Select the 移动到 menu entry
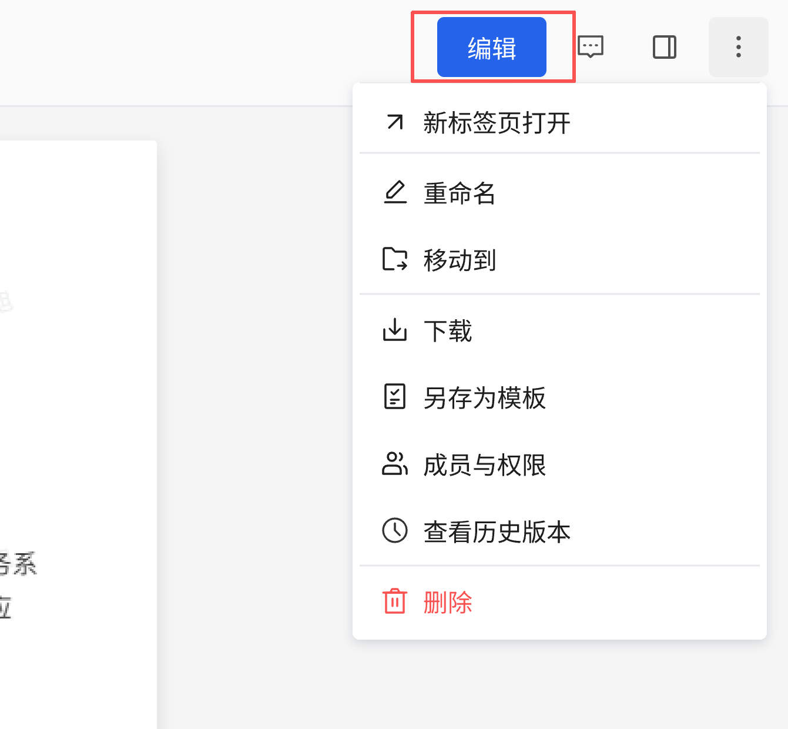Viewport: 788px width, 729px height. 460,260
